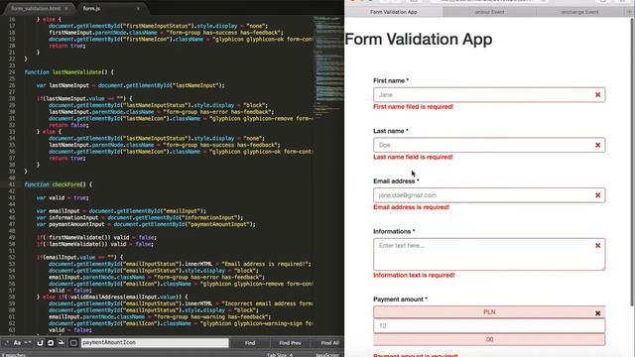
Task: Switch to form_validation.html editor tab
Action: (36, 8)
